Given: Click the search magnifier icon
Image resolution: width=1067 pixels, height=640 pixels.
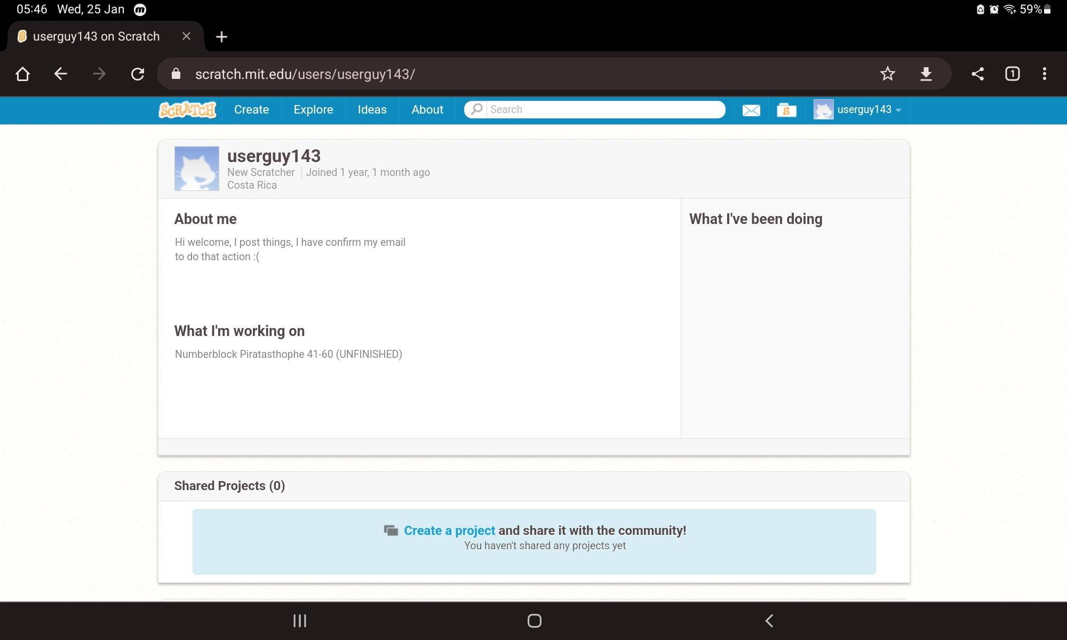Looking at the screenshot, I should point(476,109).
